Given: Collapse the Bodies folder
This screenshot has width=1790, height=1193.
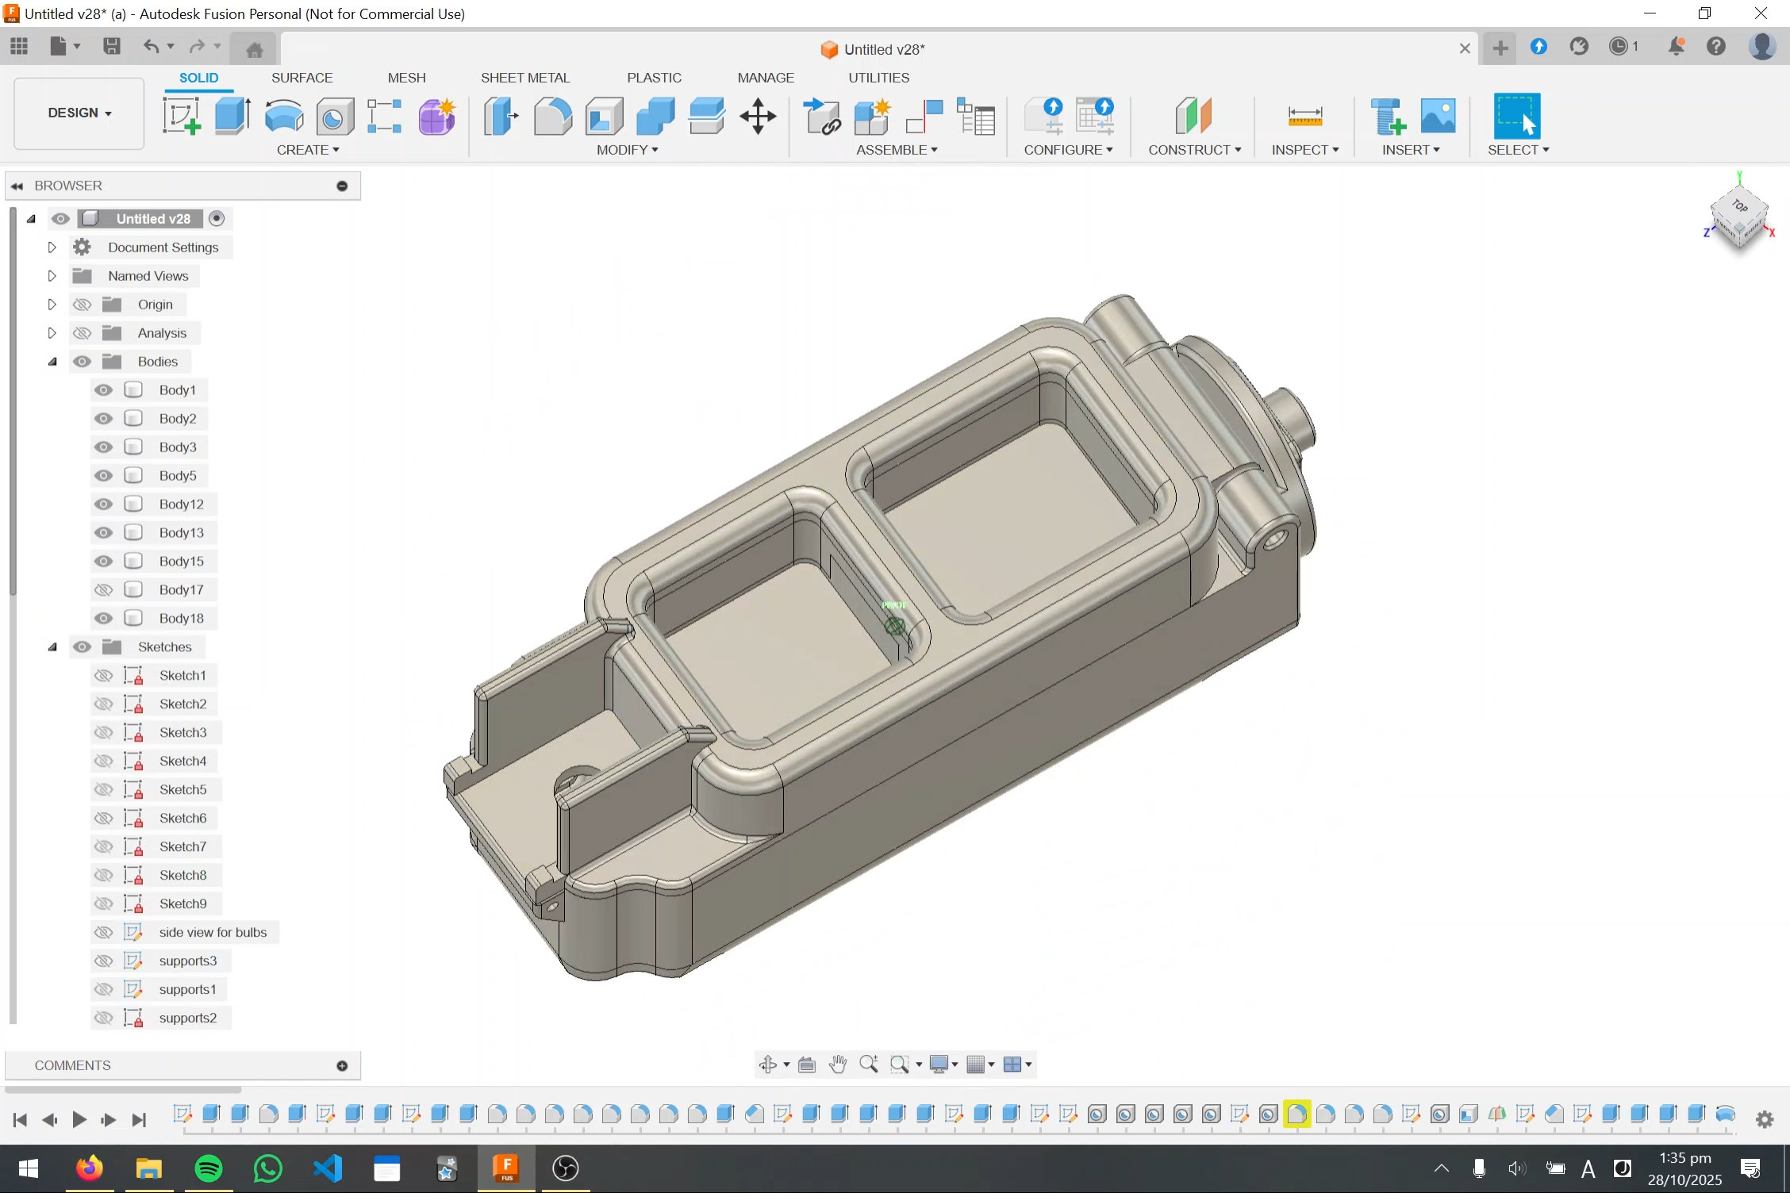Looking at the screenshot, I should [52, 362].
